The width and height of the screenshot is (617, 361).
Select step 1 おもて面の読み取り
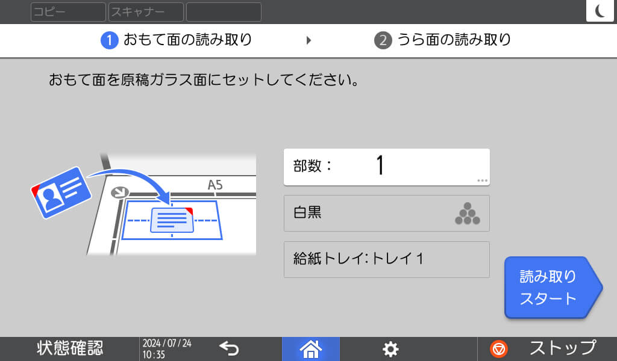(177, 40)
